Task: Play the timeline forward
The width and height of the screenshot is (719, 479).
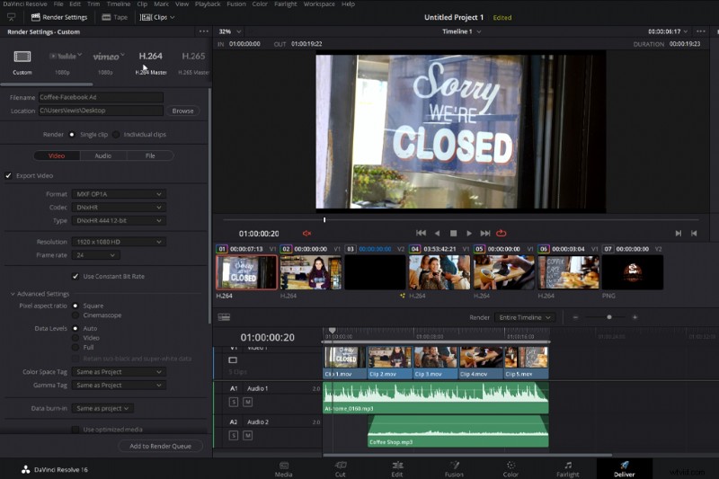Action: pyautogui.click(x=469, y=234)
